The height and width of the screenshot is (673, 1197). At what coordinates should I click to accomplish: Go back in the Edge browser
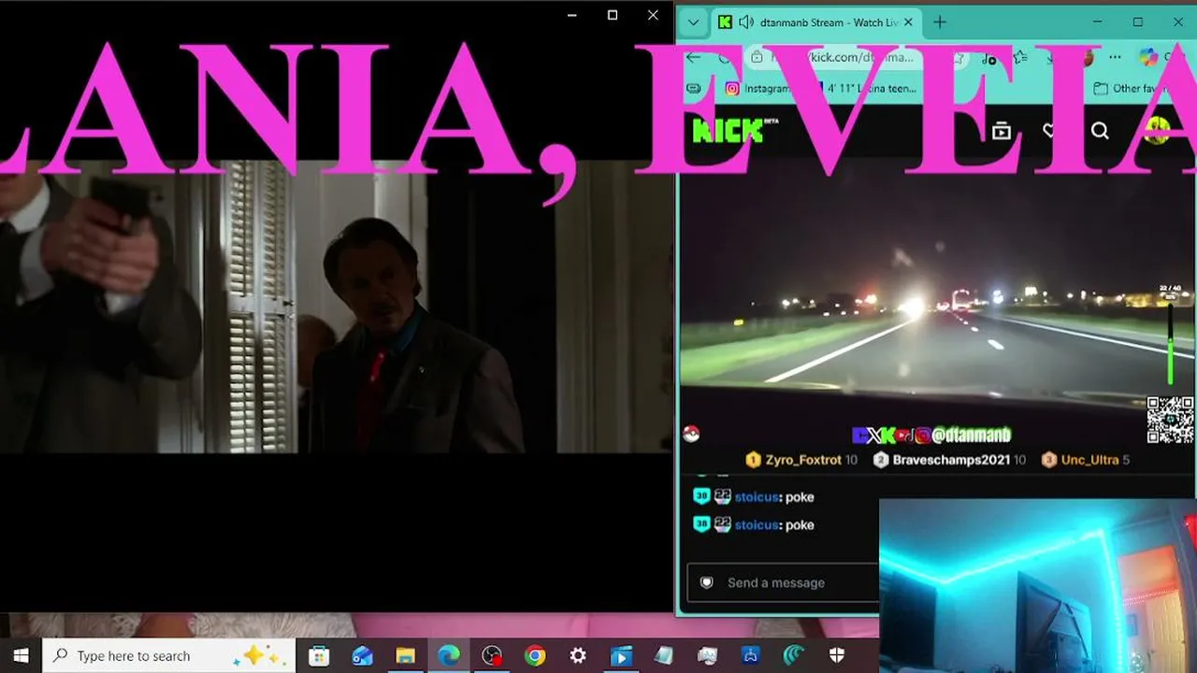point(694,57)
